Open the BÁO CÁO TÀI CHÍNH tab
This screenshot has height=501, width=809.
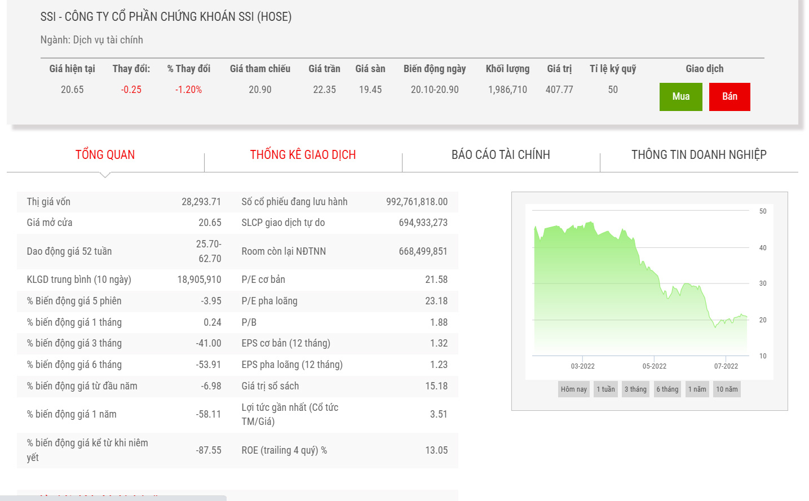point(501,155)
